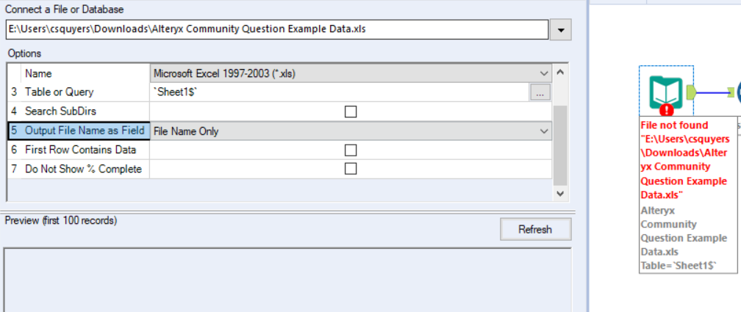
Task: Click the options list scroll up arrow
Action: click(x=559, y=73)
